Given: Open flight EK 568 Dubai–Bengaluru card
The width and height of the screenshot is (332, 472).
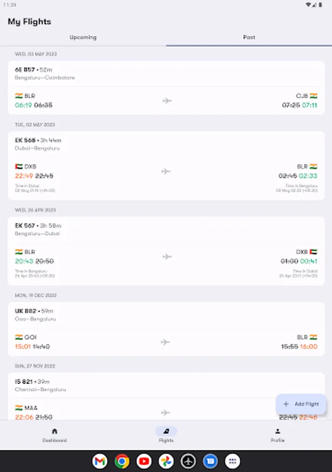Looking at the screenshot, I should (166, 166).
